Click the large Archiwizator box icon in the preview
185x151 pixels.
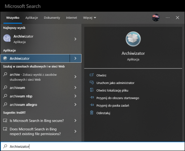tap(133, 39)
